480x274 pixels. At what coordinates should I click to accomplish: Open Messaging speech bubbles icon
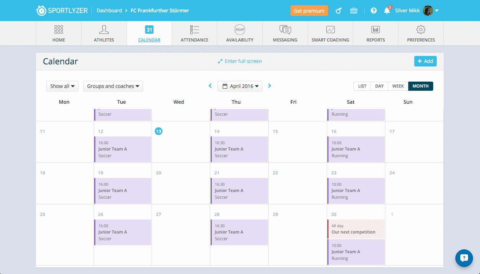pos(285,29)
